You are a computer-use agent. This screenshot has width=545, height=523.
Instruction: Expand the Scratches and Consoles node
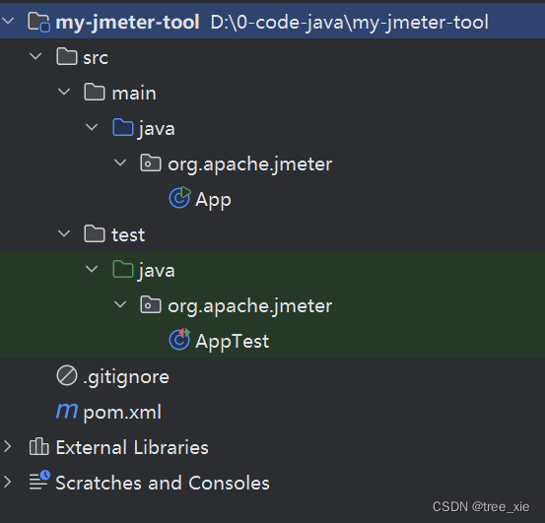(7, 482)
